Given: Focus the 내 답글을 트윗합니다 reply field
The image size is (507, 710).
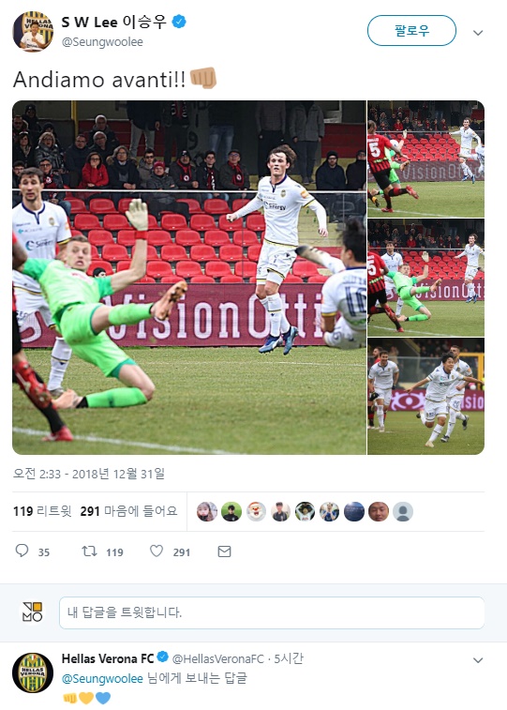Looking at the screenshot, I should pos(272,612).
